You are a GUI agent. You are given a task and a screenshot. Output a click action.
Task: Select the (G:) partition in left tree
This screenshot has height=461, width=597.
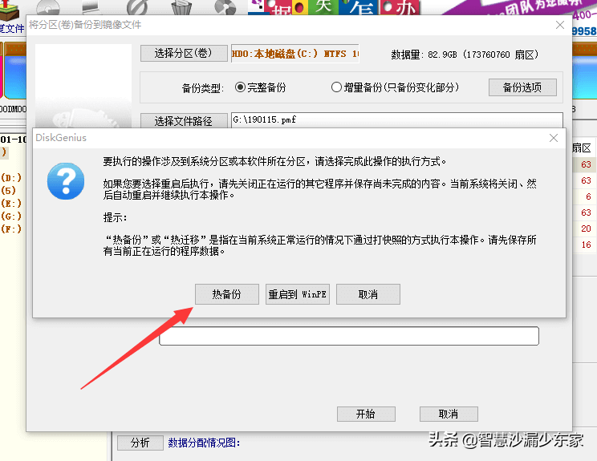click(x=11, y=216)
